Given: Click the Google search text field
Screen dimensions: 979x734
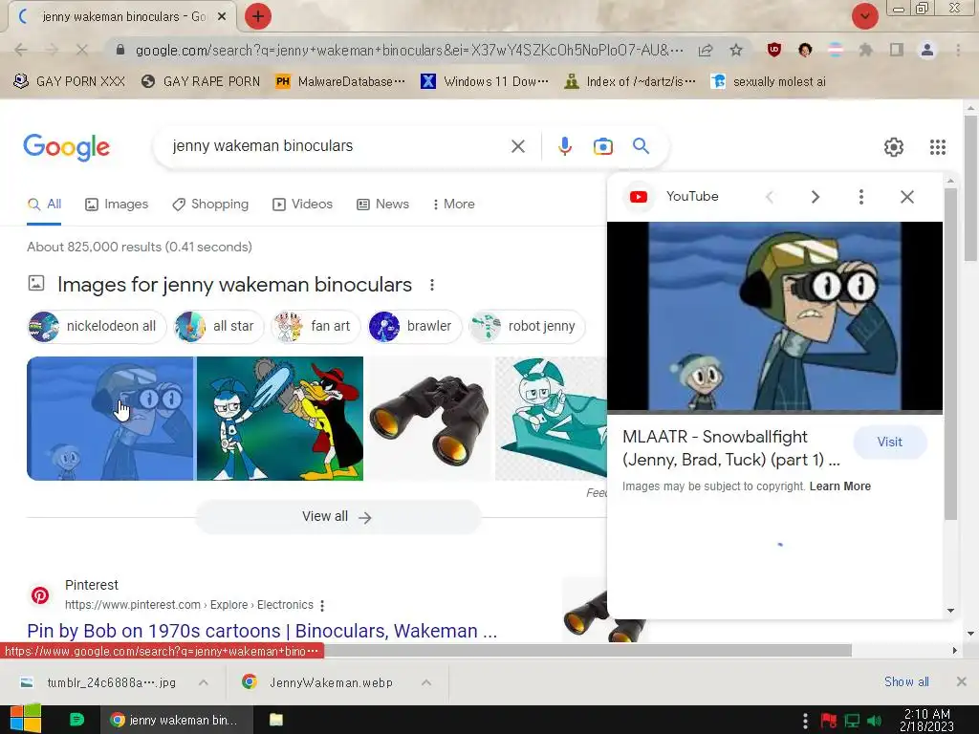Looking at the screenshot, I should 337,146.
